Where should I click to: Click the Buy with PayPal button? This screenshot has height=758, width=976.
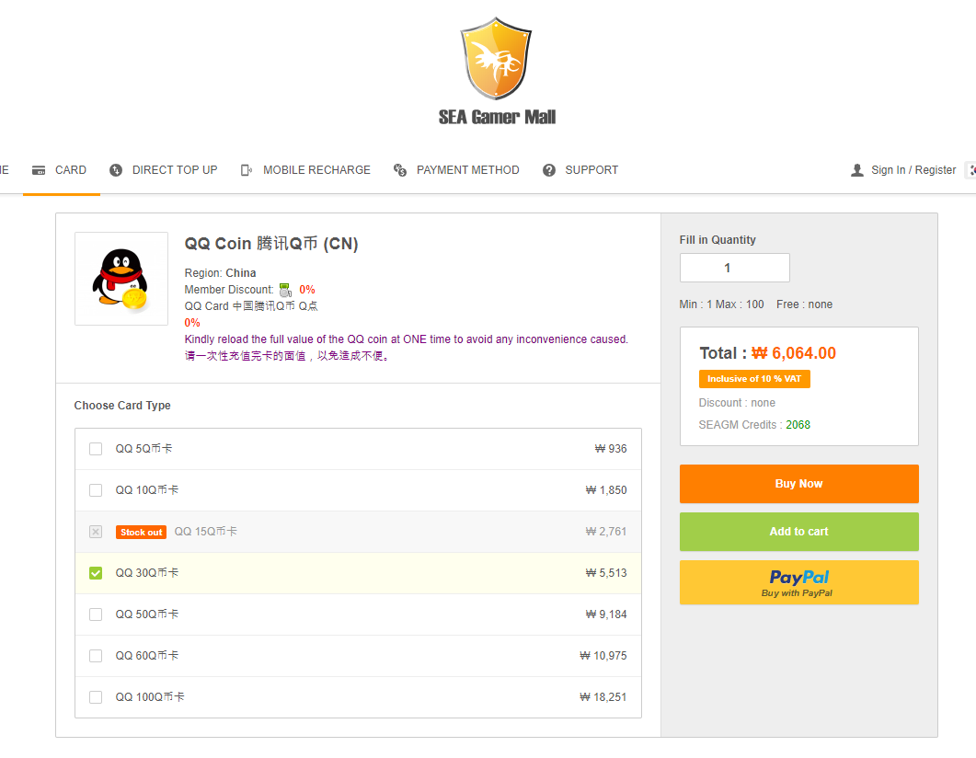click(x=798, y=582)
